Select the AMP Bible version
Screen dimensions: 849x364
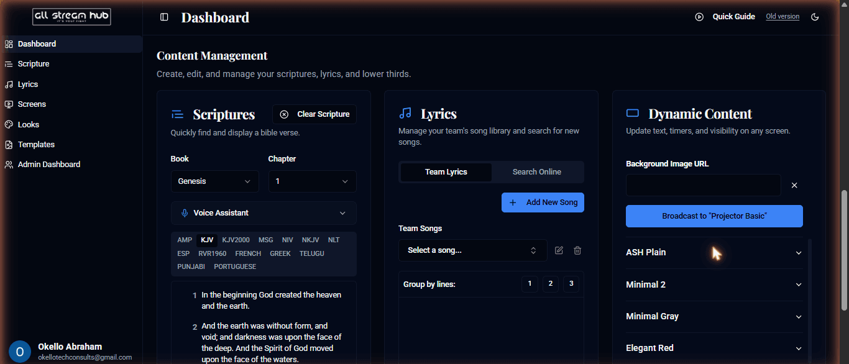tap(185, 240)
